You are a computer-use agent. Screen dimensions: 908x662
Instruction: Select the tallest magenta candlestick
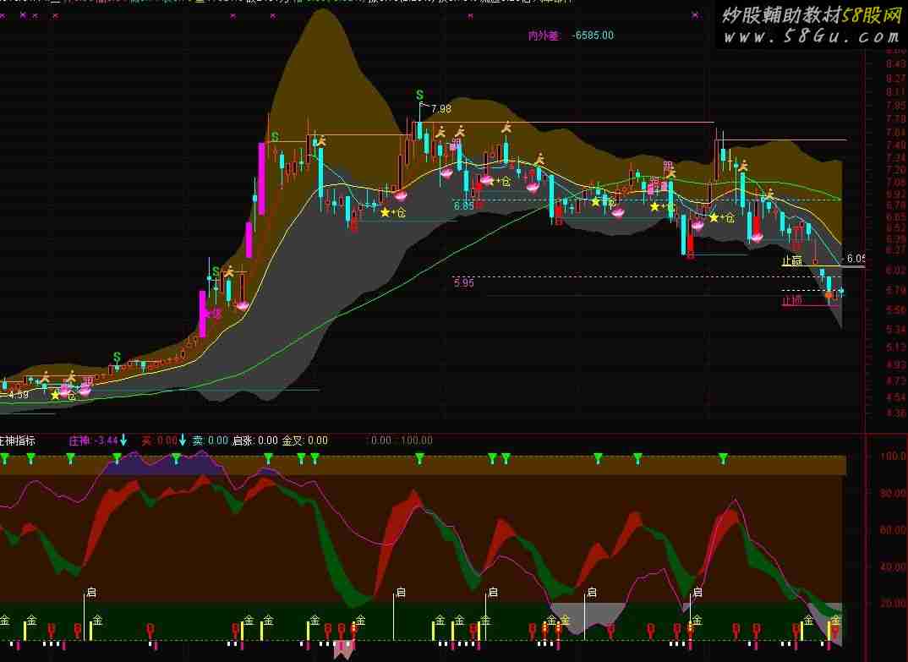click(x=262, y=178)
